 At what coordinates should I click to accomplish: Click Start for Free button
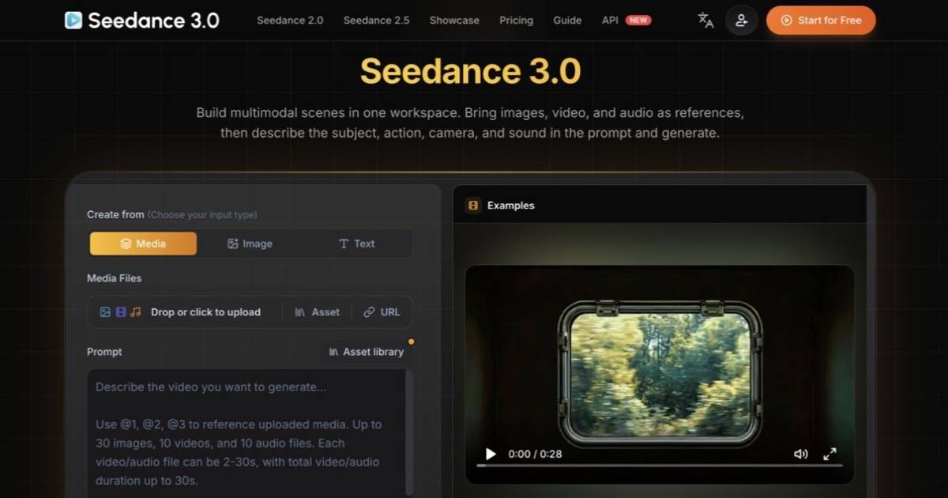pyautogui.click(x=821, y=21)
